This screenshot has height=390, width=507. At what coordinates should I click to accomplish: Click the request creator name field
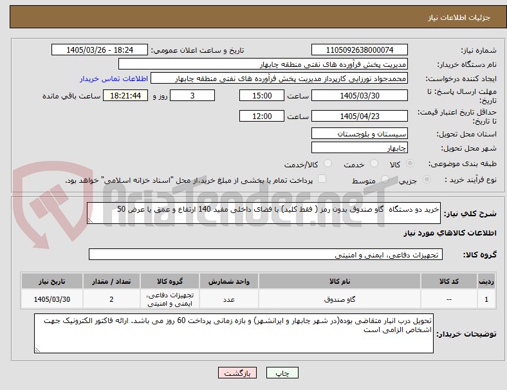point(279,79)
